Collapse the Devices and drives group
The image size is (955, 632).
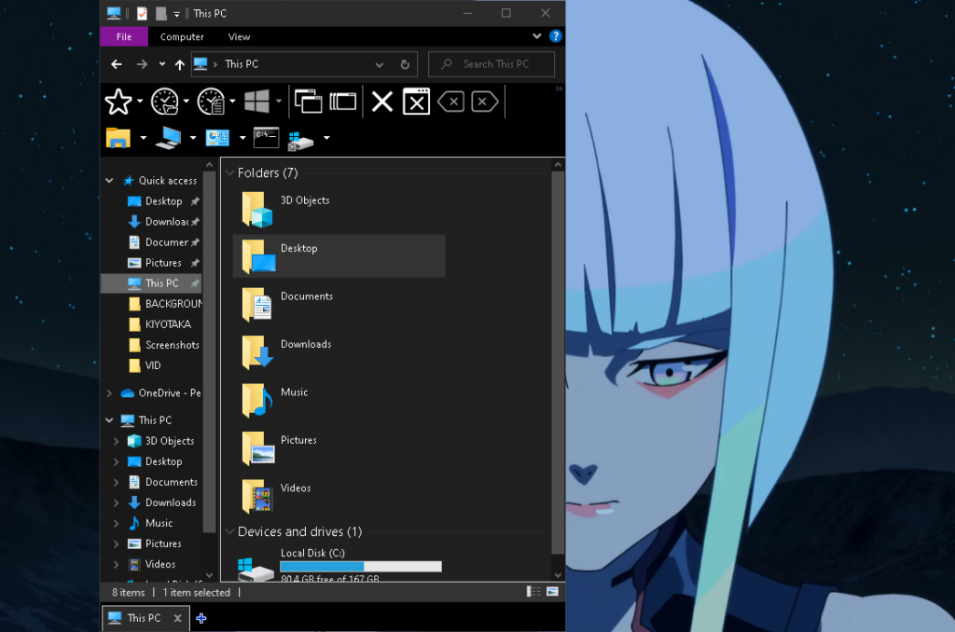coord(229,531)
